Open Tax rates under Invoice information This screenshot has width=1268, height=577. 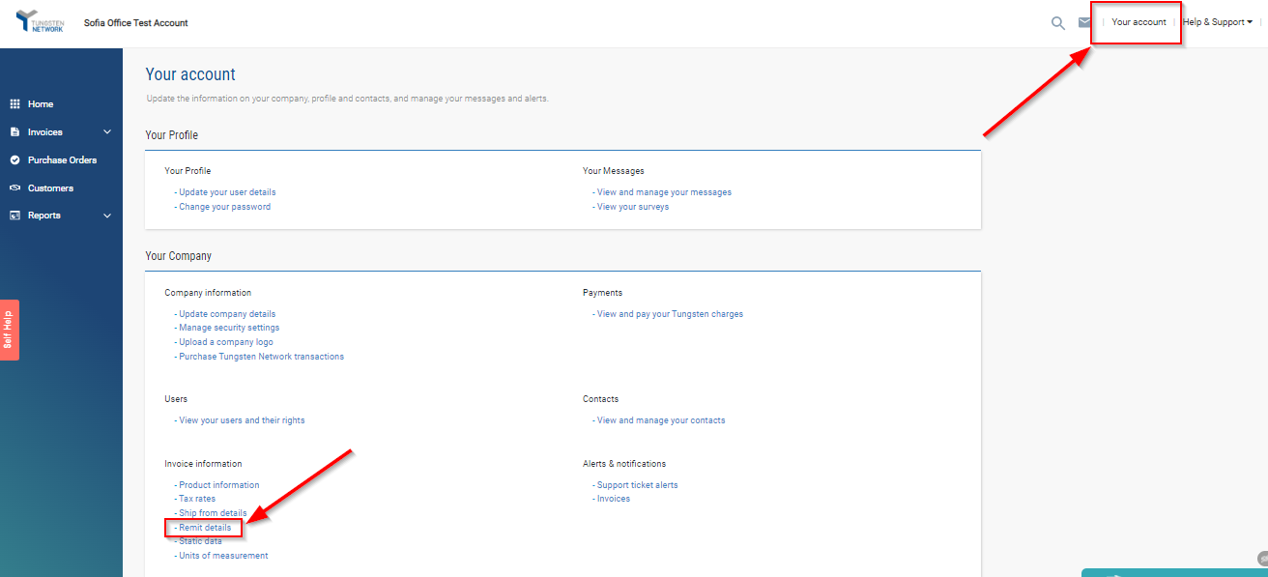click(x=196, y=498)
